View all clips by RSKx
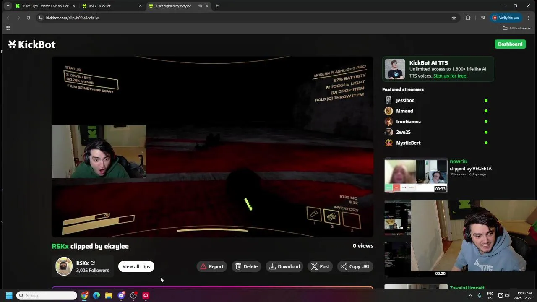This screenshot has height=302, width=537. [136, 266]
